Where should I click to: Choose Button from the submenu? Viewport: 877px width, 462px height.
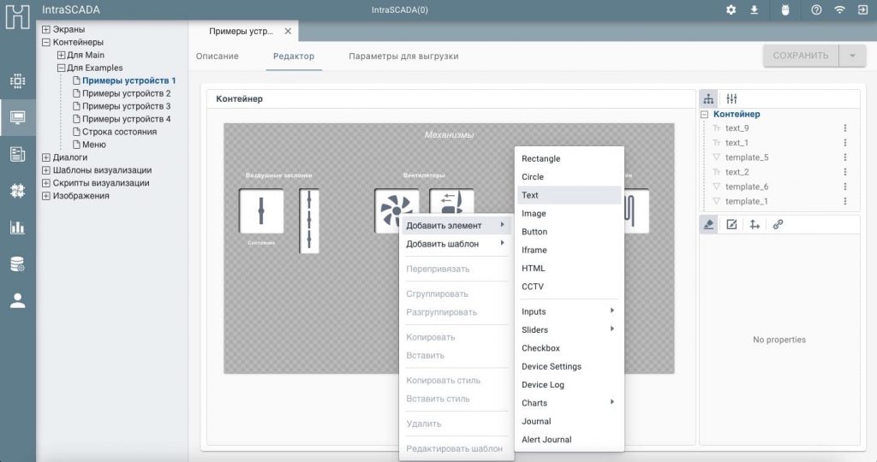569,232
